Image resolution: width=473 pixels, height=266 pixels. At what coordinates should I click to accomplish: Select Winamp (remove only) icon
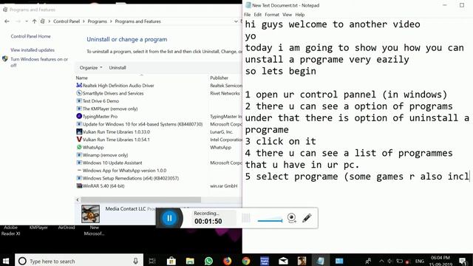tap(79, 155)
